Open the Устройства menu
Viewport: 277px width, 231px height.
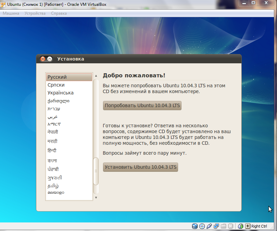(35, 13)
